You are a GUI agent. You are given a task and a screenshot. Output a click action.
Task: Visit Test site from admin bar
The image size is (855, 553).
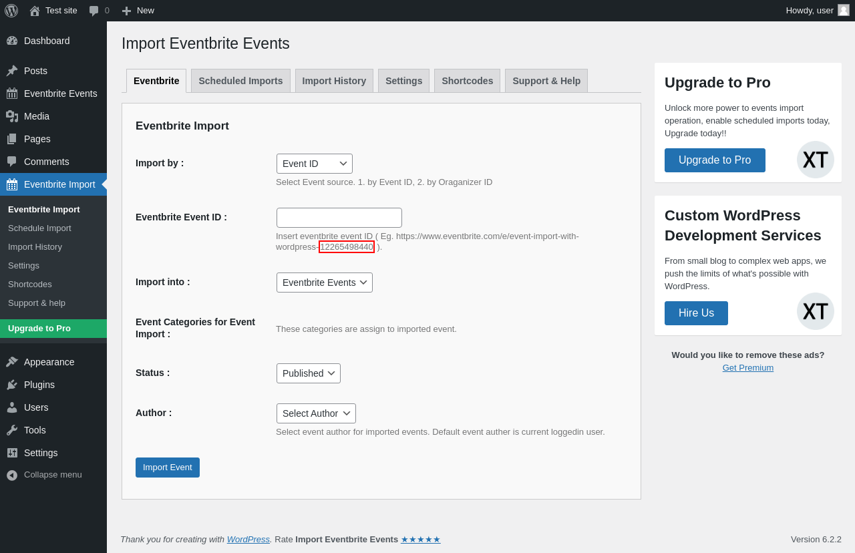(x=53, y=11)
